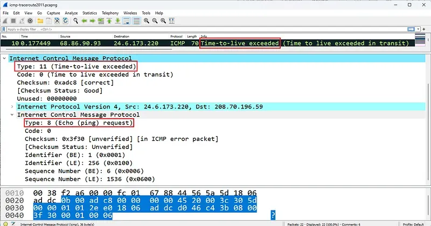Image resolution: width=431 pixels, height=226 pixels.
Task: Click the resize columns to fit icon
Action: click(x=171, y=21)
